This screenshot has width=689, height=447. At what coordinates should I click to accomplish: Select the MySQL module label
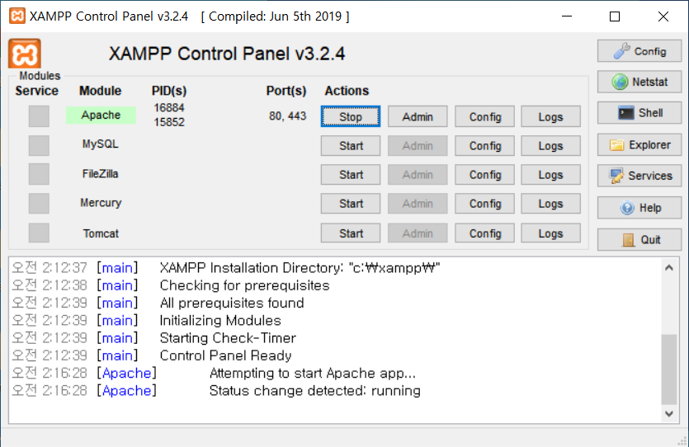click(x=100, y=144)
